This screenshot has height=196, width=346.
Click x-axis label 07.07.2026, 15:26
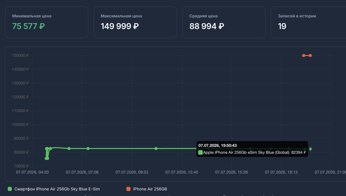click(231, 172)
